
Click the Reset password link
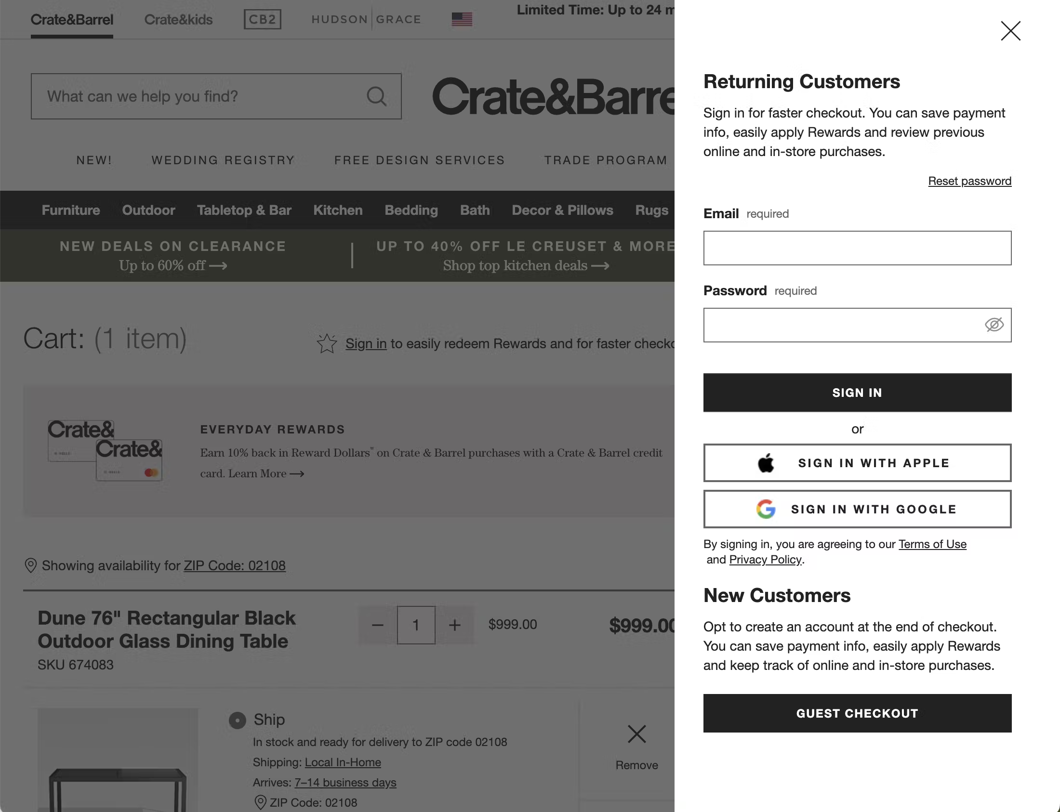(969, 181)
